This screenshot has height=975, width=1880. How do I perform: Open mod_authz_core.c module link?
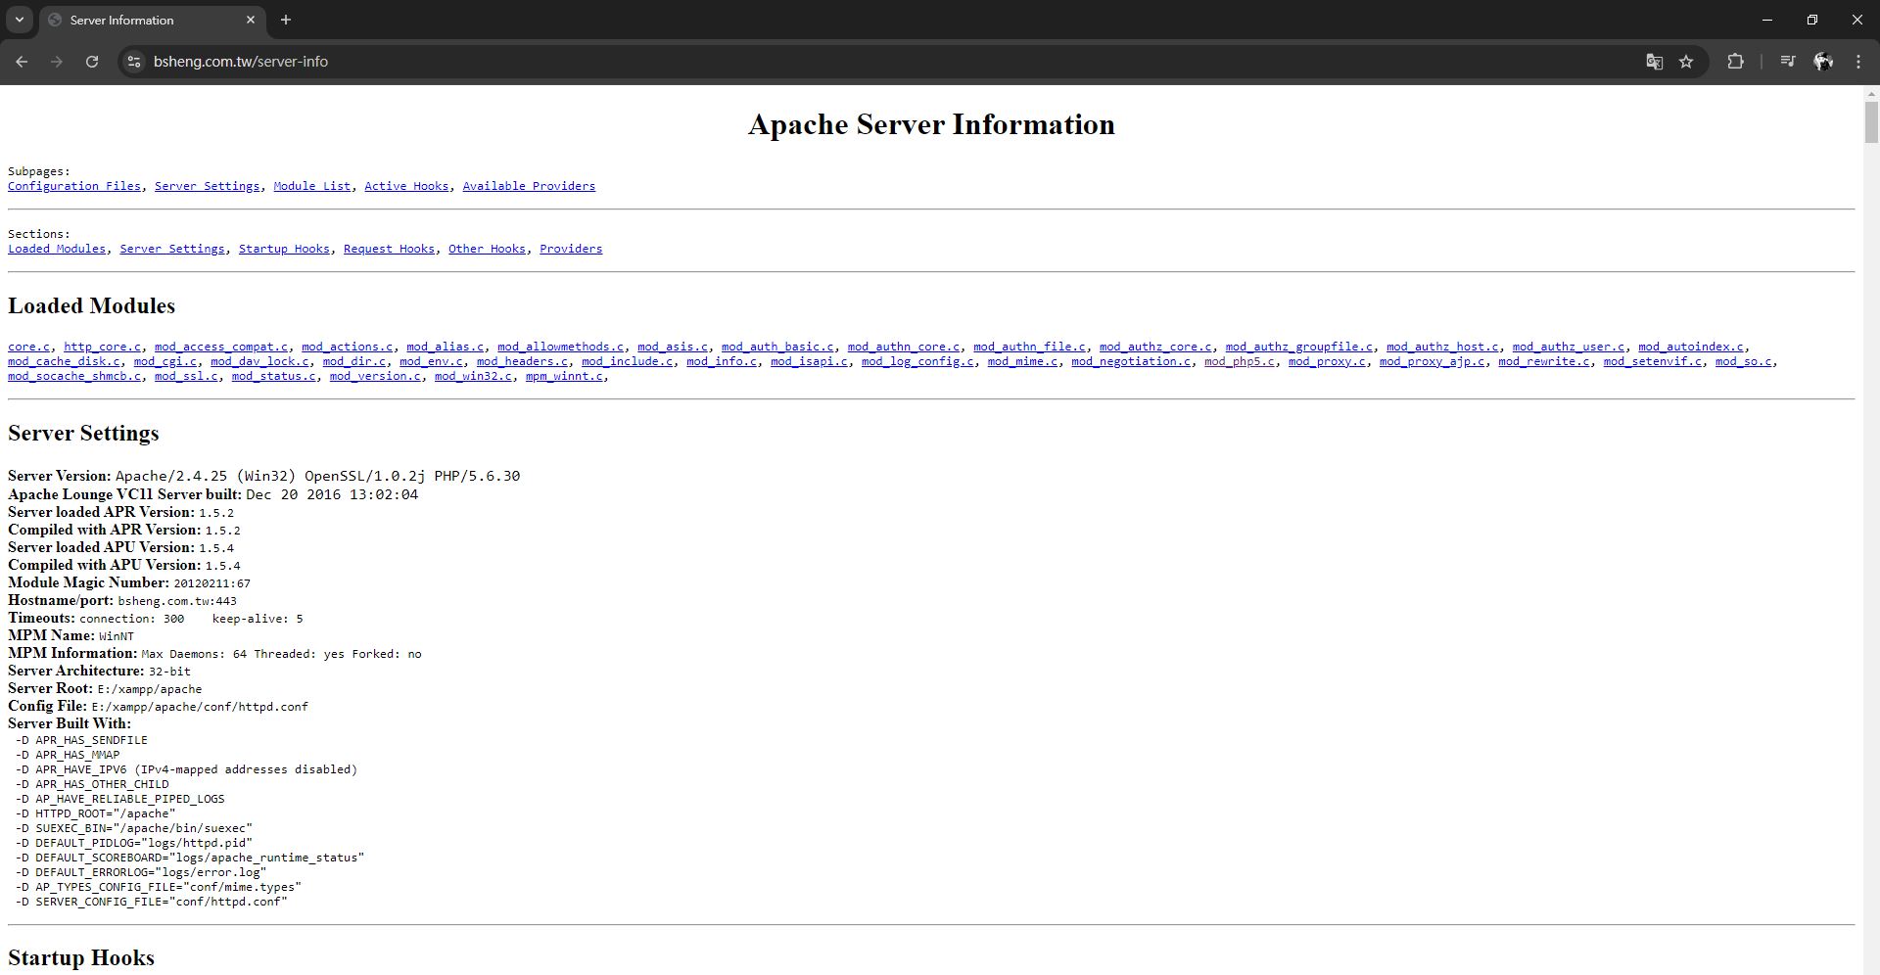point(1156,347)
